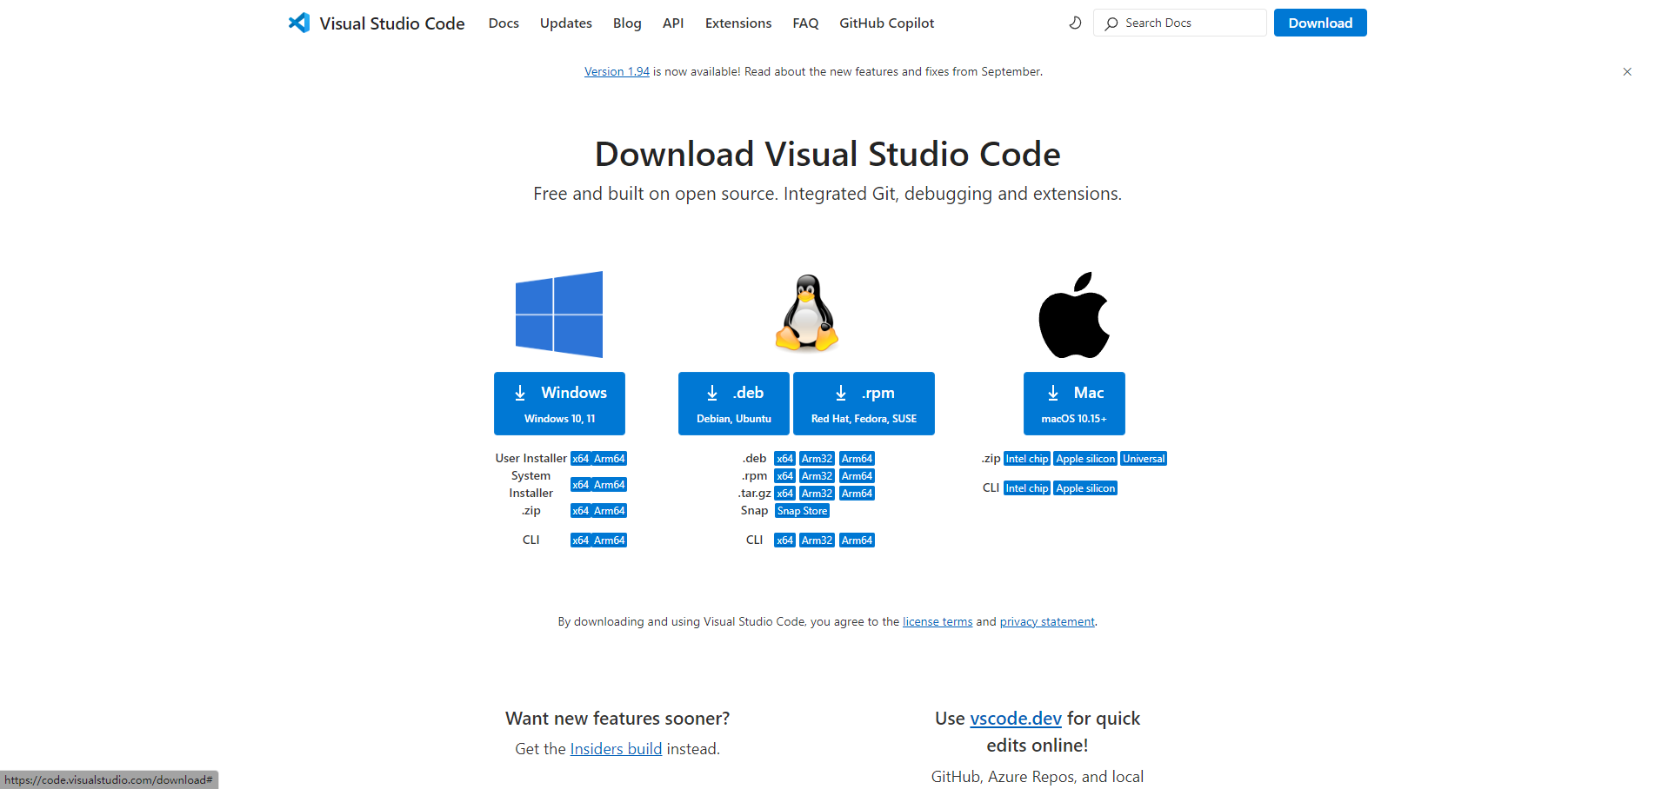
Task: Open the Docs menu item
Action: click(504, 23)
